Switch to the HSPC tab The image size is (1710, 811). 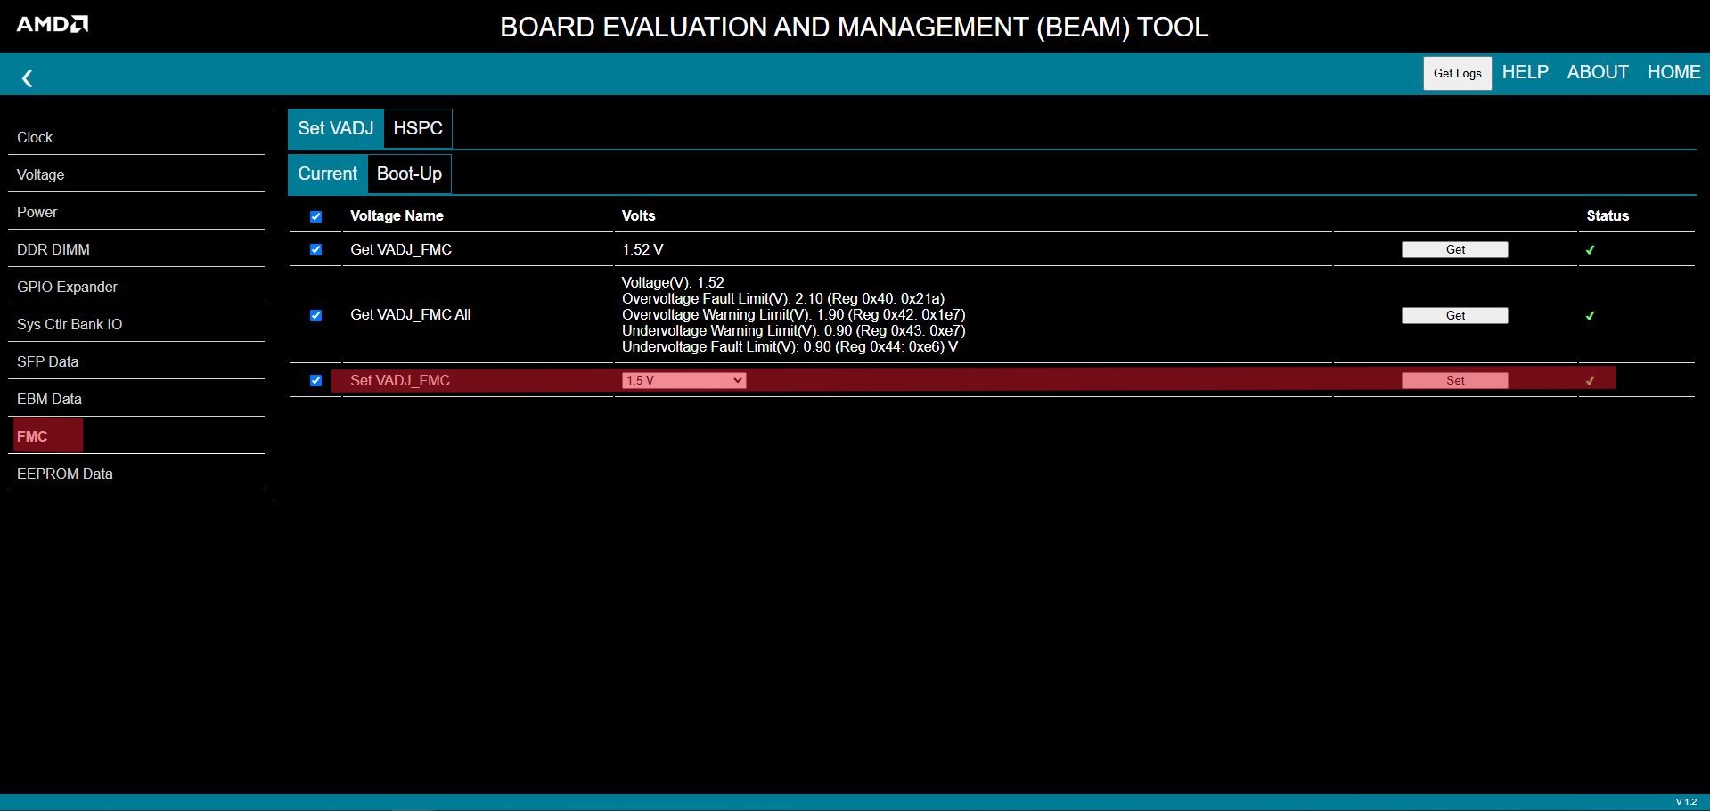[418, 128]
